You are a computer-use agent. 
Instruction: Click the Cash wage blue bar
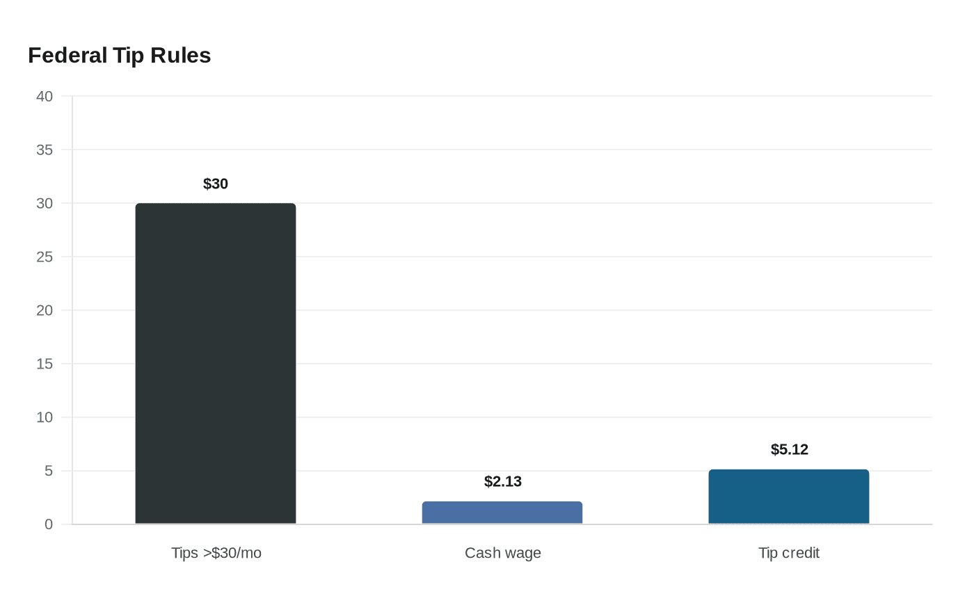[x=502, y=513]
